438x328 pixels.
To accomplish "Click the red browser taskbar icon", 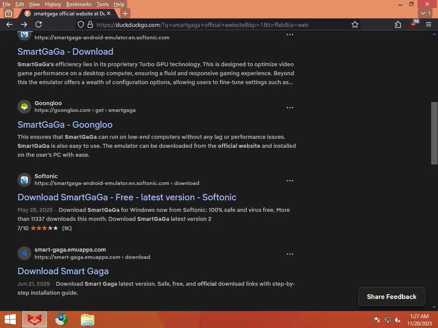I will click(35, 319).
